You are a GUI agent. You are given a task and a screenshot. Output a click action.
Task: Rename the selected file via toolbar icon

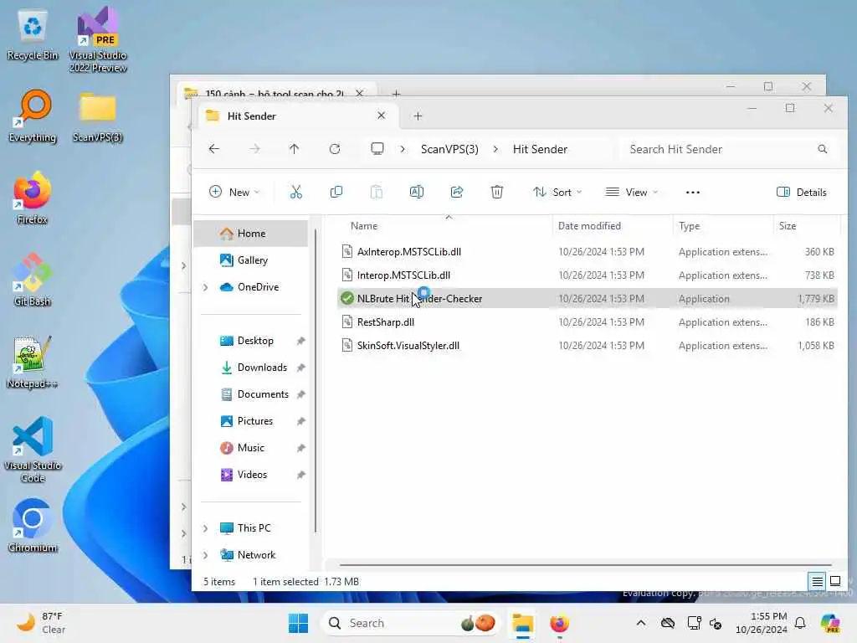[x=417, y=192]
